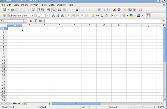The height and width of the screenshot is (109, 167).
Task: Click the Function equals sign icon
Action: pyautogui.click(x=40, y=21)
